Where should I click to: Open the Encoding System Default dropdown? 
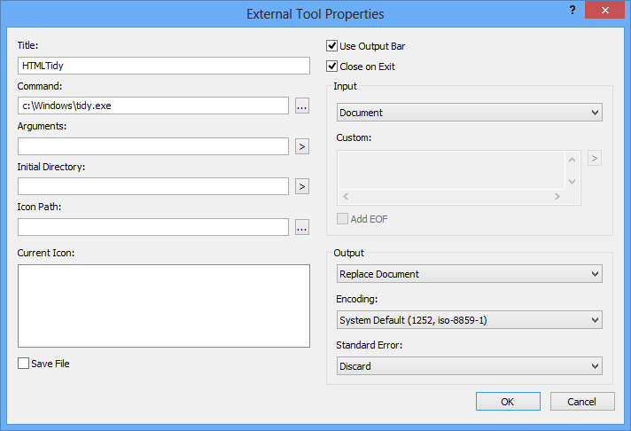469,320
